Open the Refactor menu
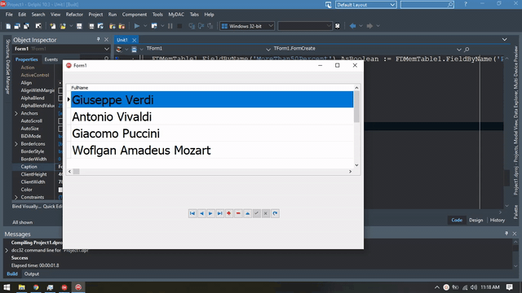Image resolution: width=522 pixels, height=293 pixels. coord(74,15)
